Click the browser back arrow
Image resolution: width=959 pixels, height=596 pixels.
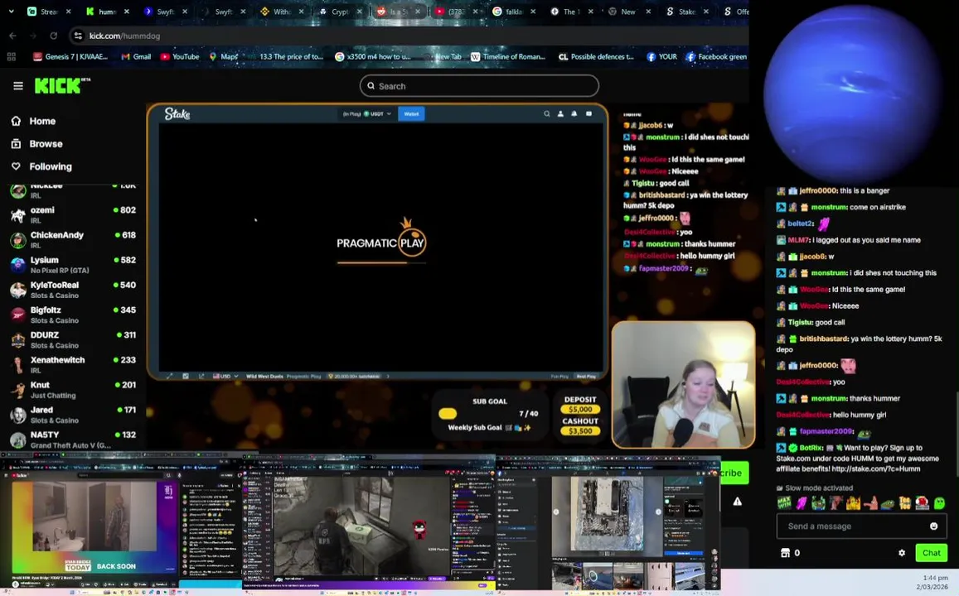tap(12, 36)
